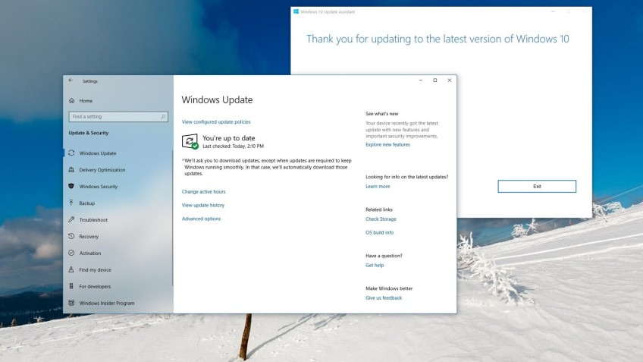The image size is (643, 362).
Task: Click the back arrow in Settings
Action: pyautogui.click(x=71, y=80)
